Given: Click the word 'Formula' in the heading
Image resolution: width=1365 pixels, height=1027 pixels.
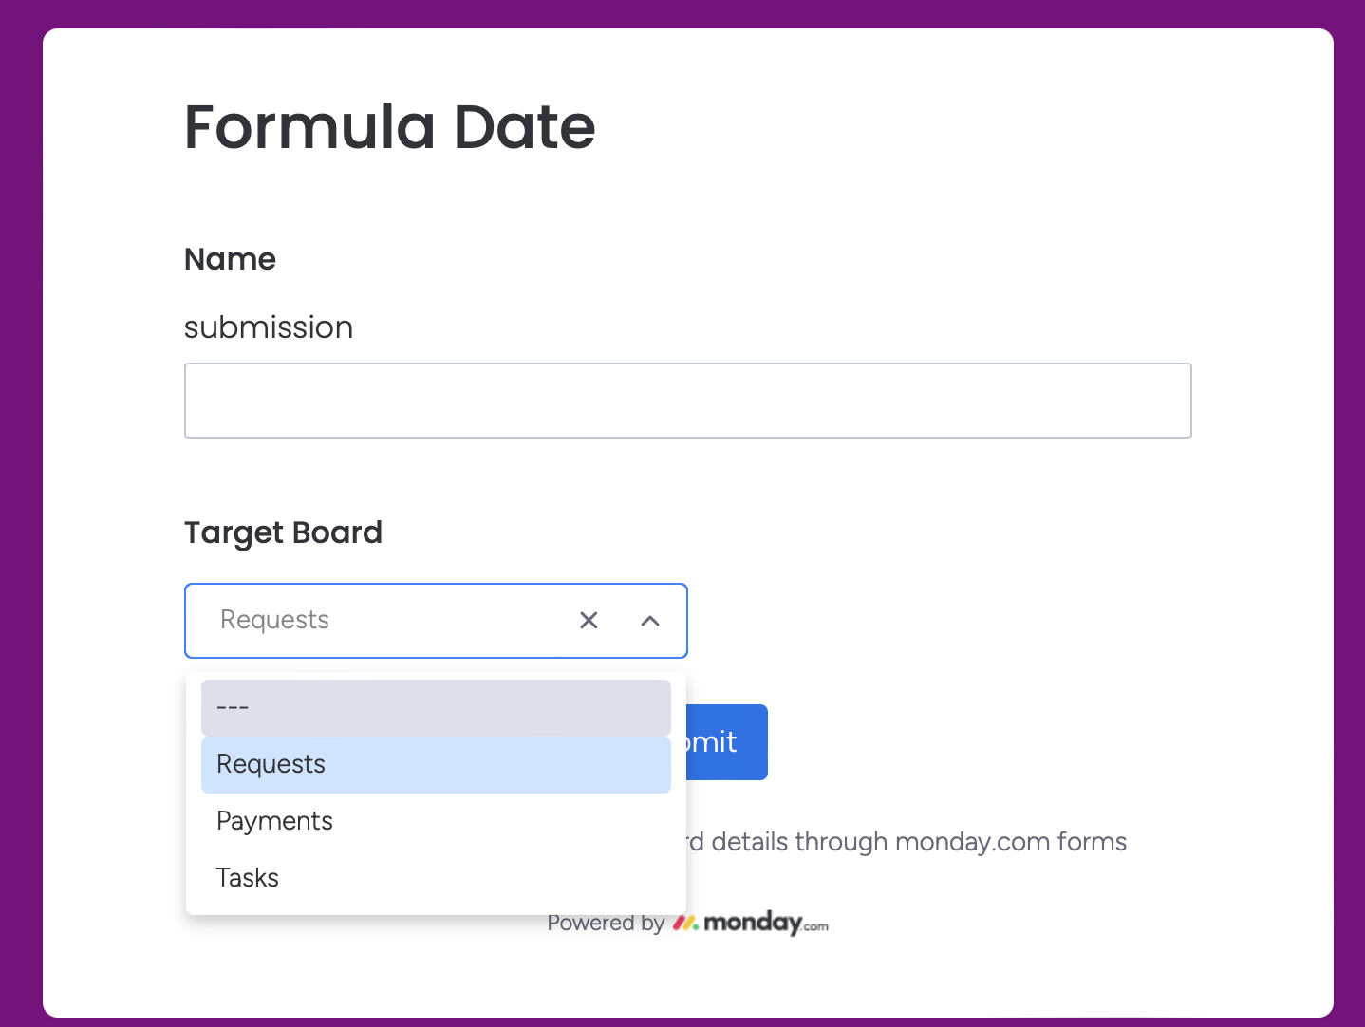Looking at the screenshot, I should (x=309, y=127).
